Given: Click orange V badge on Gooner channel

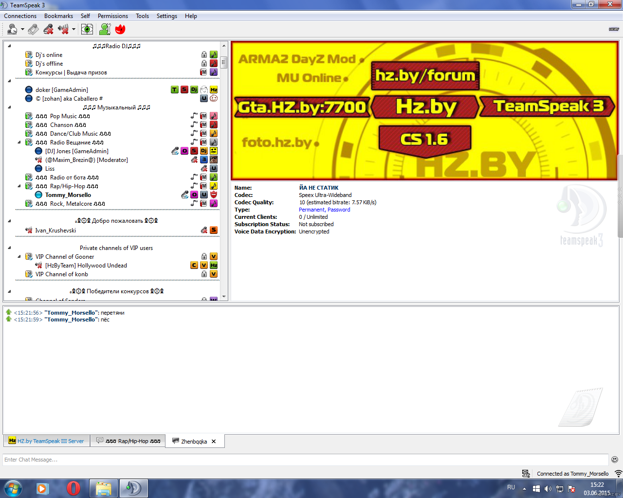Looking at the screenshot, I should coord(214,256).
